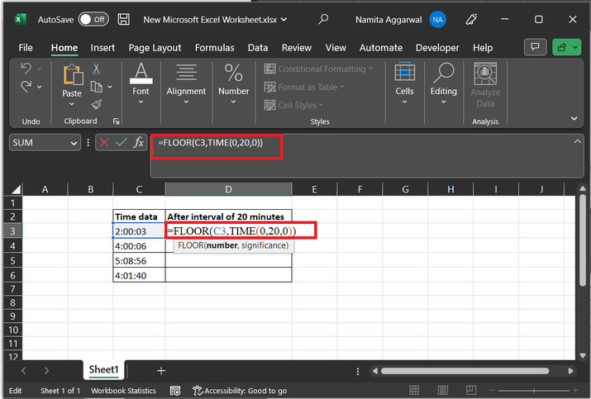The width and height of the screenshot is (591, 399).
Task: Click the Insert Function fx icon
Action: (138, 143)
